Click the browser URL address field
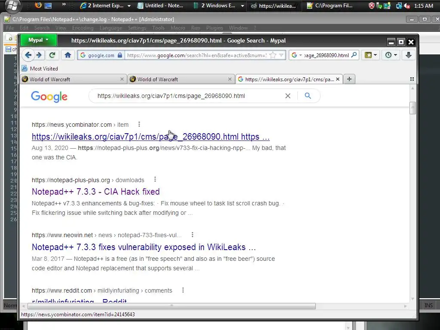 196,55
